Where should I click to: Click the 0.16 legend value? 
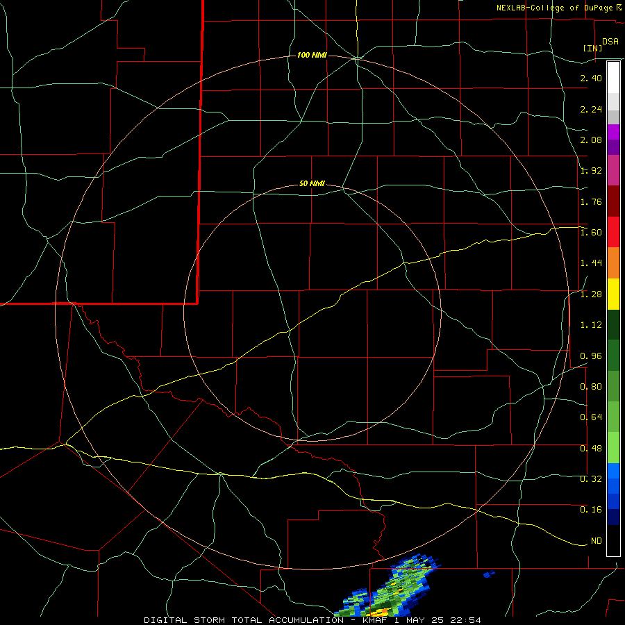tap(591, 510)
